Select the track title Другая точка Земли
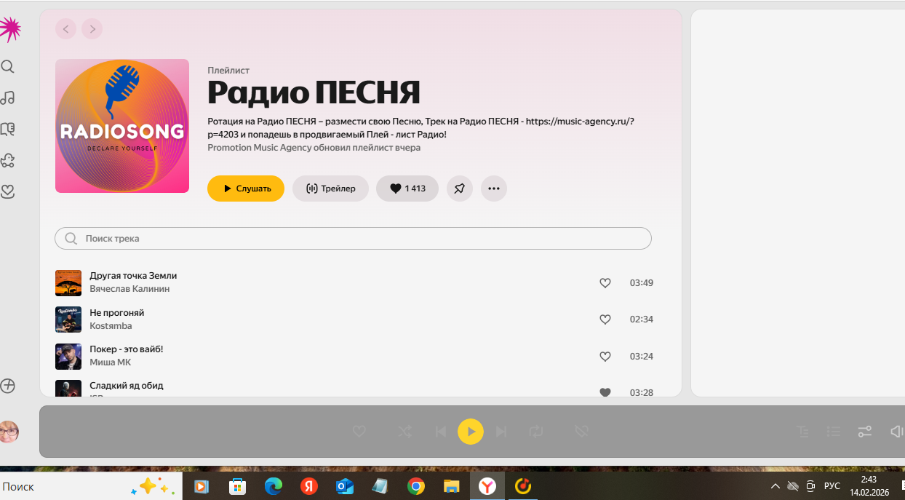905x500 pixels. [x=133, y=276]
